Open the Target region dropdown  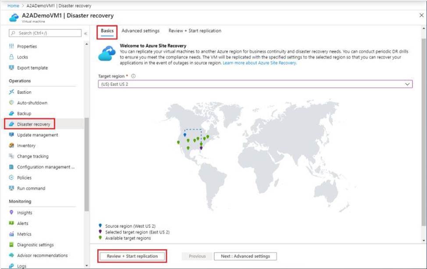(255, 84)
